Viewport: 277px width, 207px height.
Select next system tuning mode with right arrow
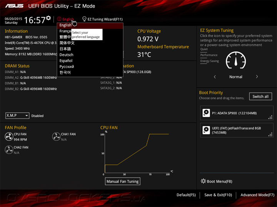tap(257, 77)
